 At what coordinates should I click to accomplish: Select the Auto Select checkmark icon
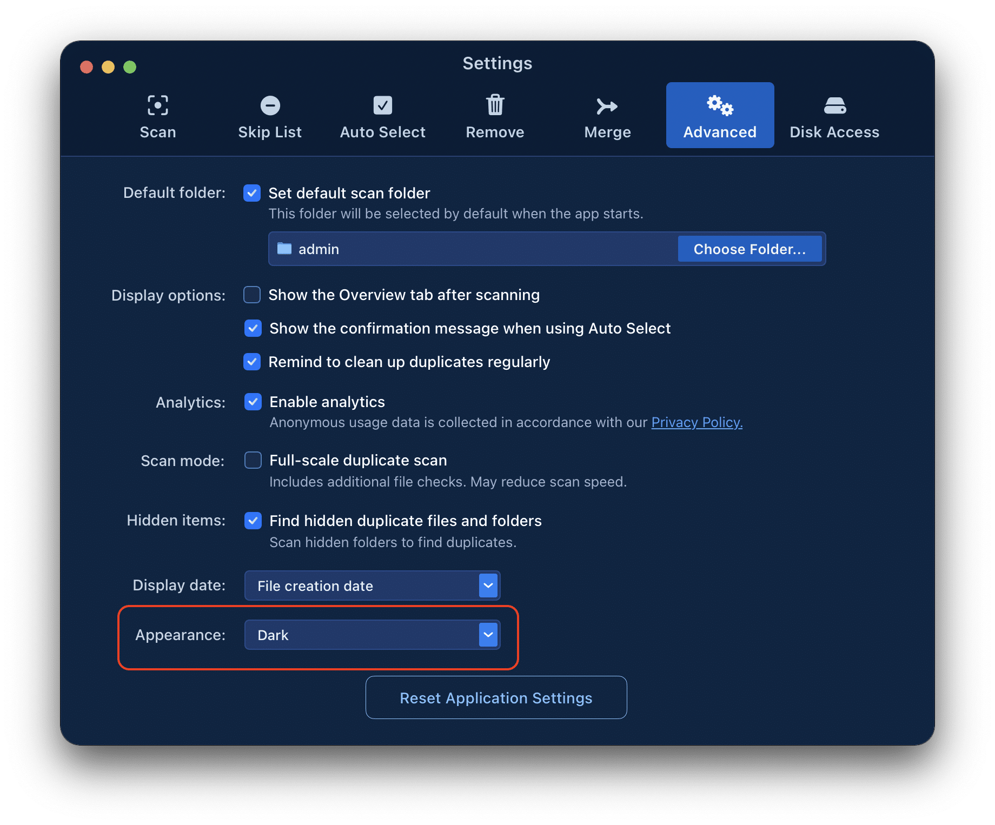[x=382, y=105]
